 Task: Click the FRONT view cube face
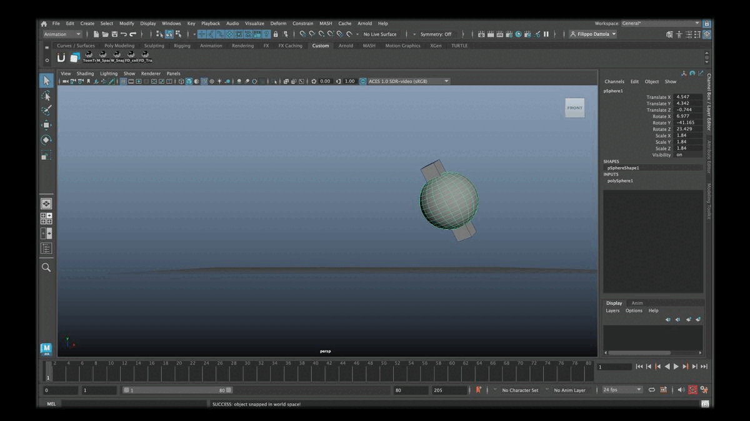[574, 108]
